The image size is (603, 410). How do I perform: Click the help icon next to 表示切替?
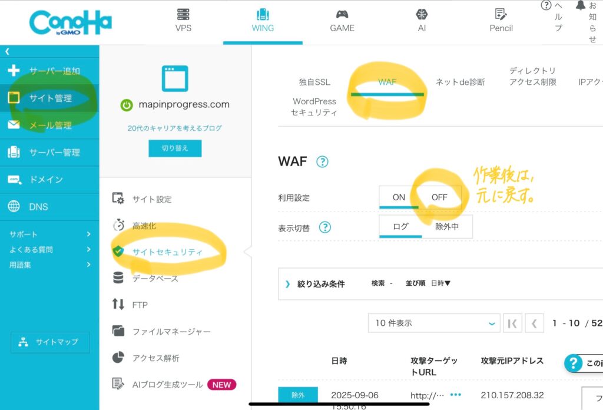(x=325, y=227)
